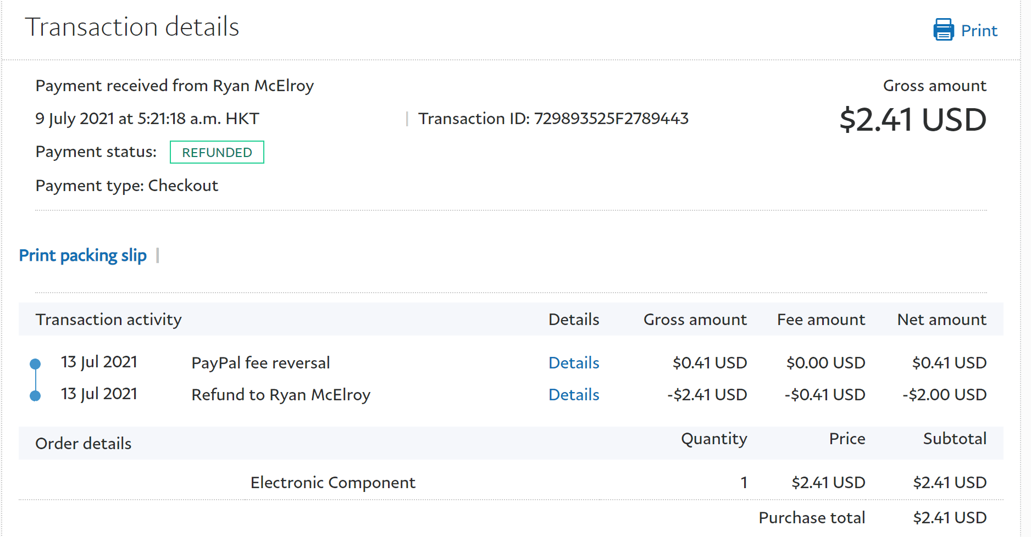The image size is (1031, 537).
Task: Click the 9 July 2021 timestamp
Action: click(147, 119)
